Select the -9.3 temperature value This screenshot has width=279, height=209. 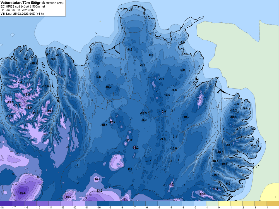tap(26, 59)
